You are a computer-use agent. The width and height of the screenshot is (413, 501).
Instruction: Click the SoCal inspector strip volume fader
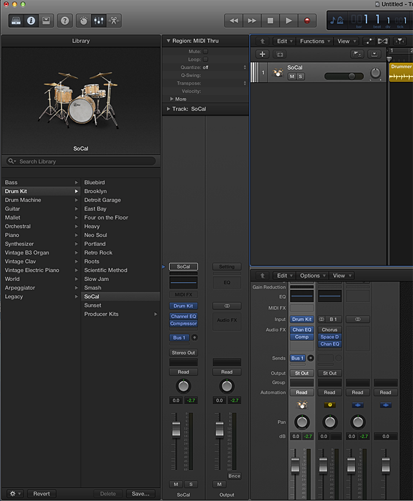pos(176,429)
